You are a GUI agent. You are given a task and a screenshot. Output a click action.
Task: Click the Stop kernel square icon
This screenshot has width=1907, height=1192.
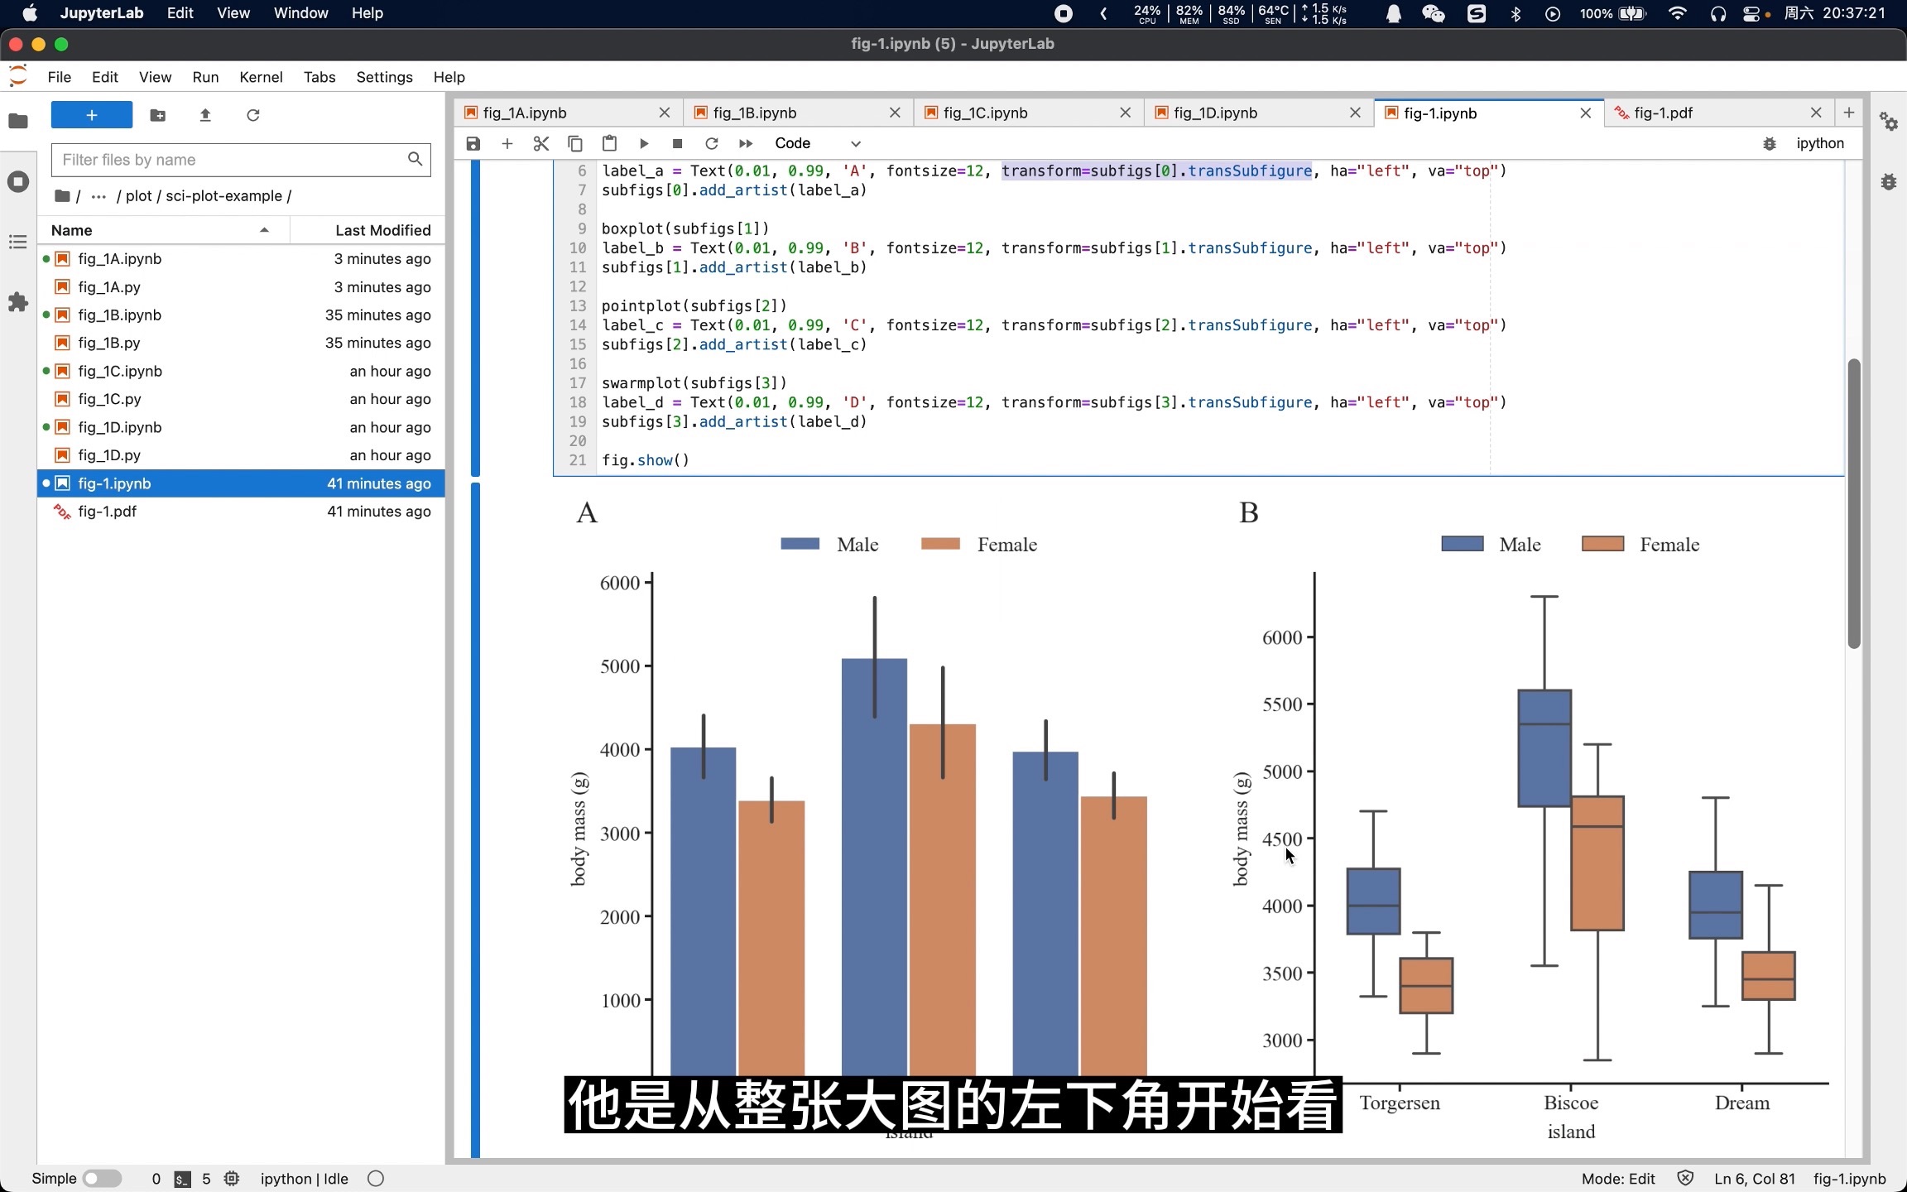pos(675,143)
